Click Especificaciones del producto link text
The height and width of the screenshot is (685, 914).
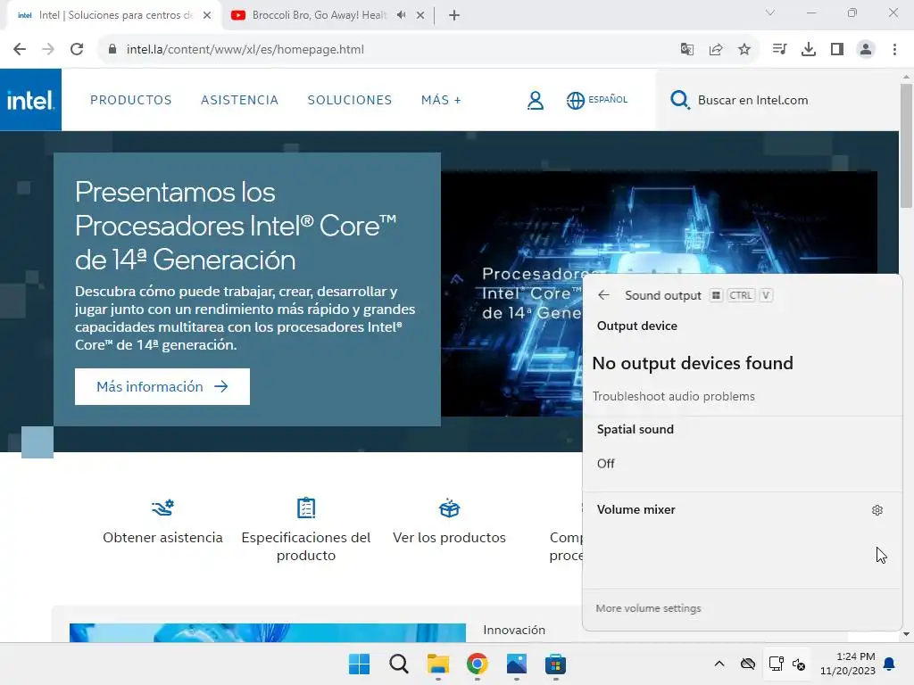[306, 547]
